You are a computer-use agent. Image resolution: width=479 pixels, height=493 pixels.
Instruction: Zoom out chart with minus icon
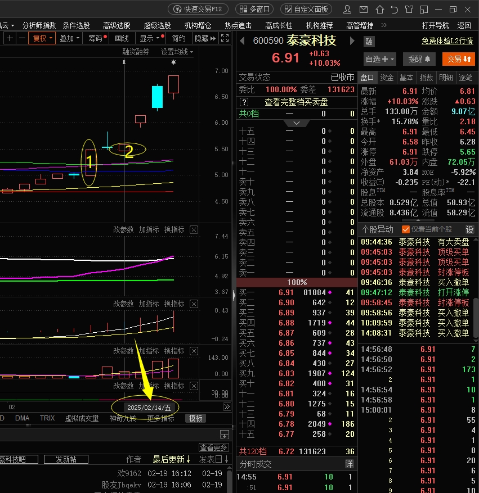point(22,38)
